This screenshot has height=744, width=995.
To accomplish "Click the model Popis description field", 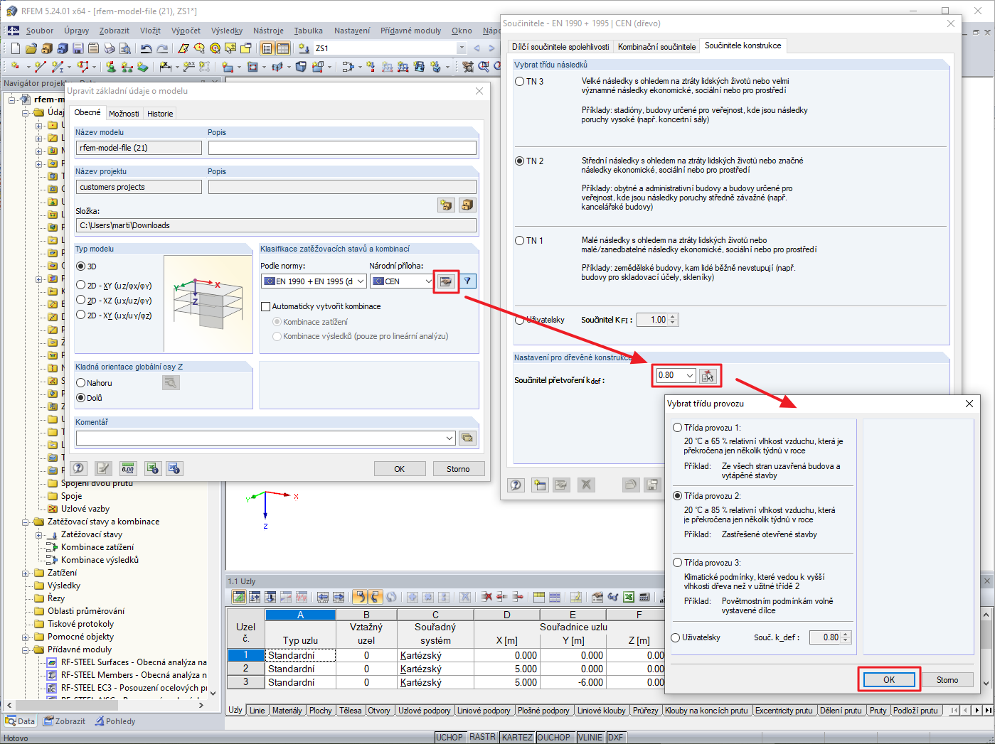I will [x=342, y=148].
